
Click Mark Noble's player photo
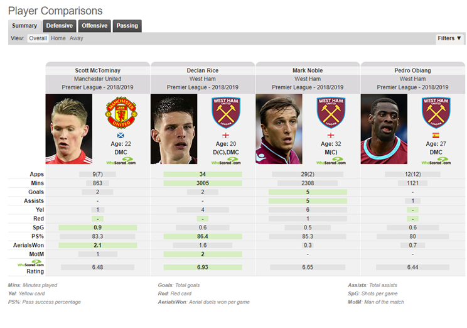[x=279, y=129]
